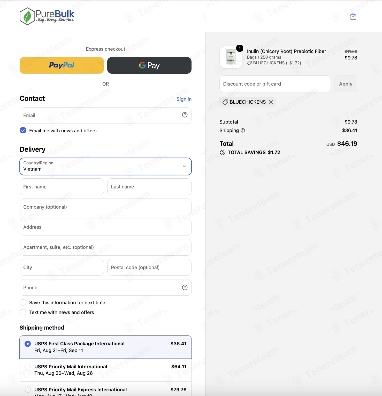Select USPS First Class Package International
Screen dimensions: 382x396
point(105,347)
